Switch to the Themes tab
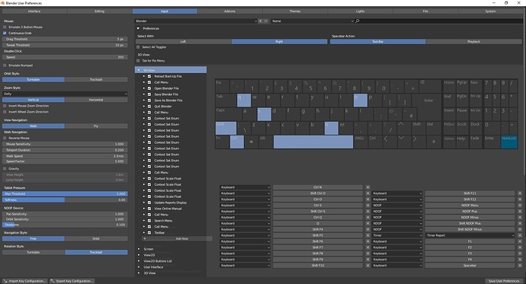This screenshot has width=526, height=284. tap(295, 11)
